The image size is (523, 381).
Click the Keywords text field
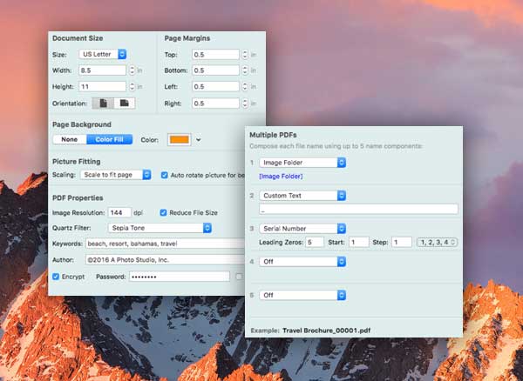click(166, 244)
